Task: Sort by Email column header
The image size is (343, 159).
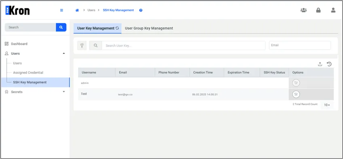Action: click(135, 72)
